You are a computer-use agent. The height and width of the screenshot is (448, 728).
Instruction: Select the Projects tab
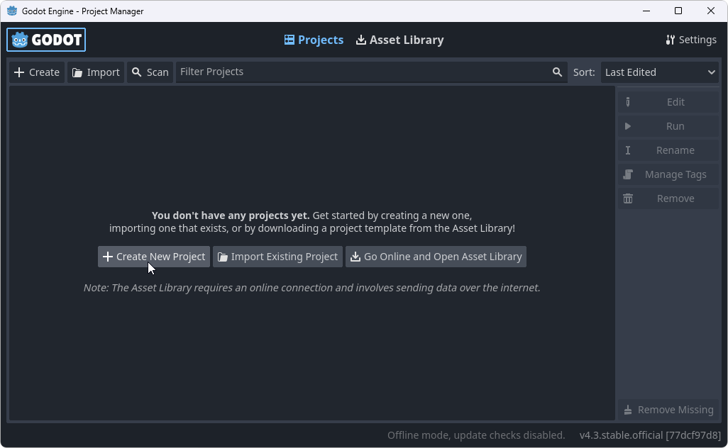click(x=314, y=40)
